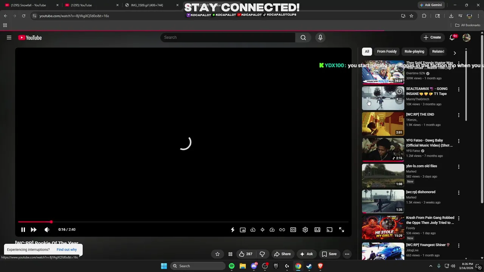Image resolution: width=484 pixels, height=272 pixels.
Task: Open YouTube notifications bell
Action: click(452, 37)
